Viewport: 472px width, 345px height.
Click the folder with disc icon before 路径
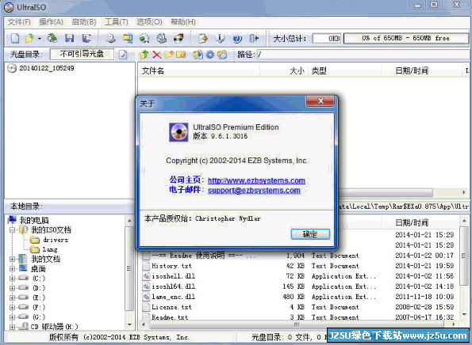(222, 55)
